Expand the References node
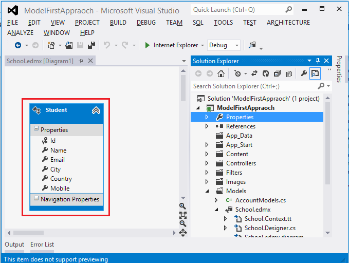The image size is (349, 263). pyautogui.click(x=207, y=126)
